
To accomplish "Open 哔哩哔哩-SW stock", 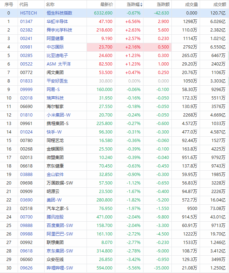I will [x=60, y=268].
